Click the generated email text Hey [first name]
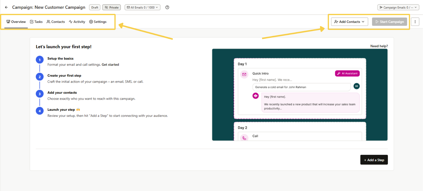This screenshot has width=423, height=191. 275,97
